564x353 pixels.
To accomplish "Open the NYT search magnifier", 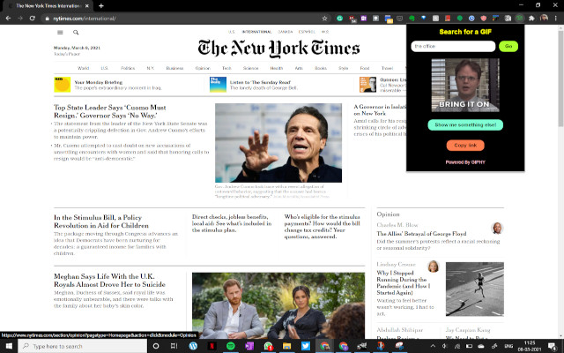I will [76, 33].
